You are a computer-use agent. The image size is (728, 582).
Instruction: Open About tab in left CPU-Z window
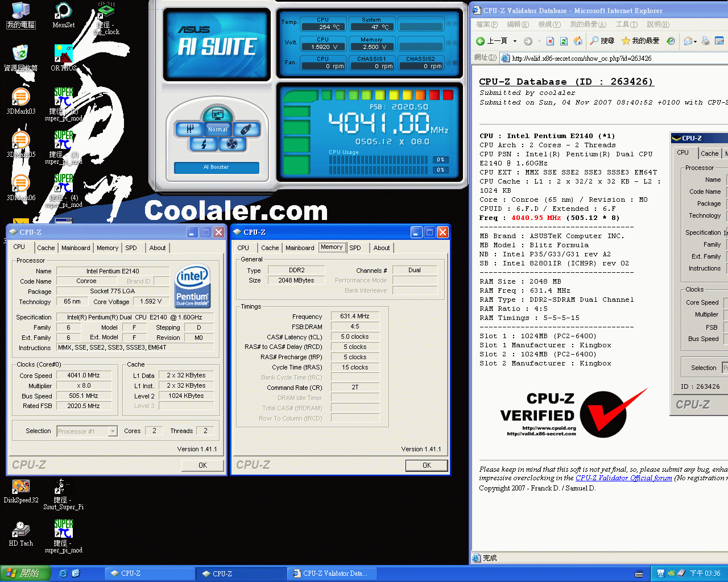pyautogui.click(x=158, y=248)
